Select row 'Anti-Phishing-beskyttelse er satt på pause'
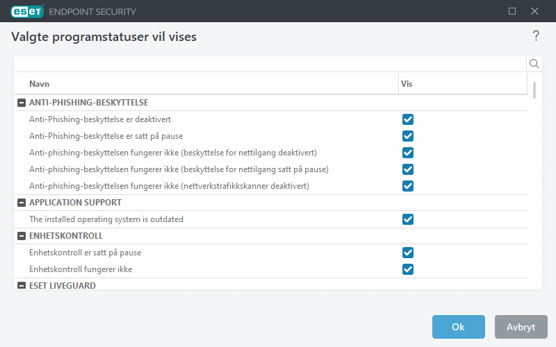Image resolution: width=556 pixels, height=347 pixels. pos(271,136)
